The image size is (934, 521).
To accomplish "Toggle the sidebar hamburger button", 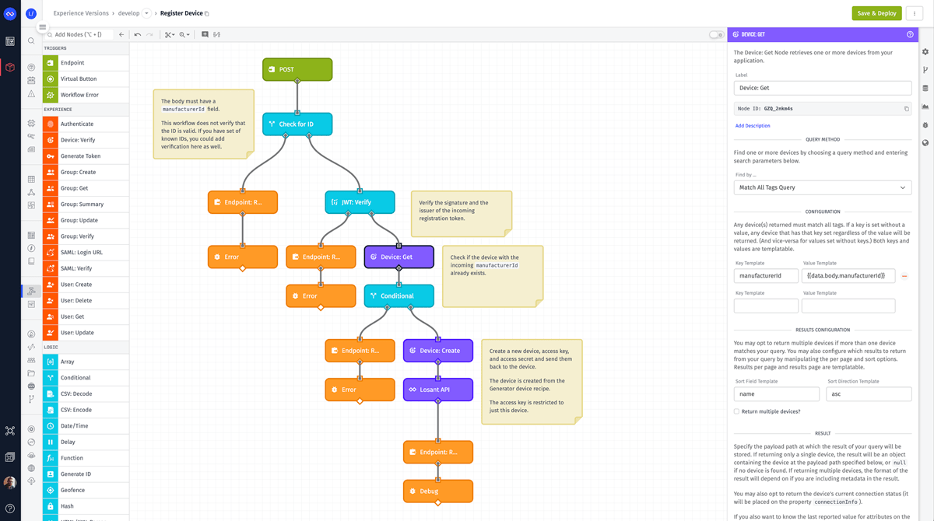I will pos(43,27).
